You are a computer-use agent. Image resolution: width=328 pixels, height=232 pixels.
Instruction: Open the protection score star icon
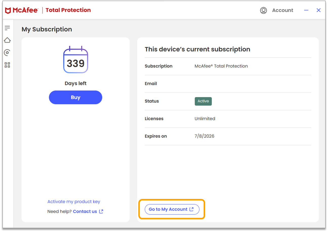coord(7,53)
